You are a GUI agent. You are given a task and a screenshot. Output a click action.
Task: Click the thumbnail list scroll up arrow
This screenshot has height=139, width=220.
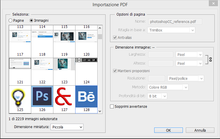(100, 28)
